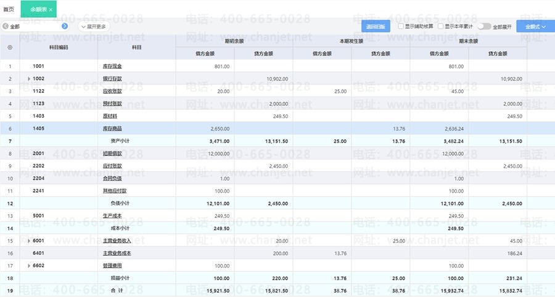Open the 金额式 format dropdown

pos(535,26)
